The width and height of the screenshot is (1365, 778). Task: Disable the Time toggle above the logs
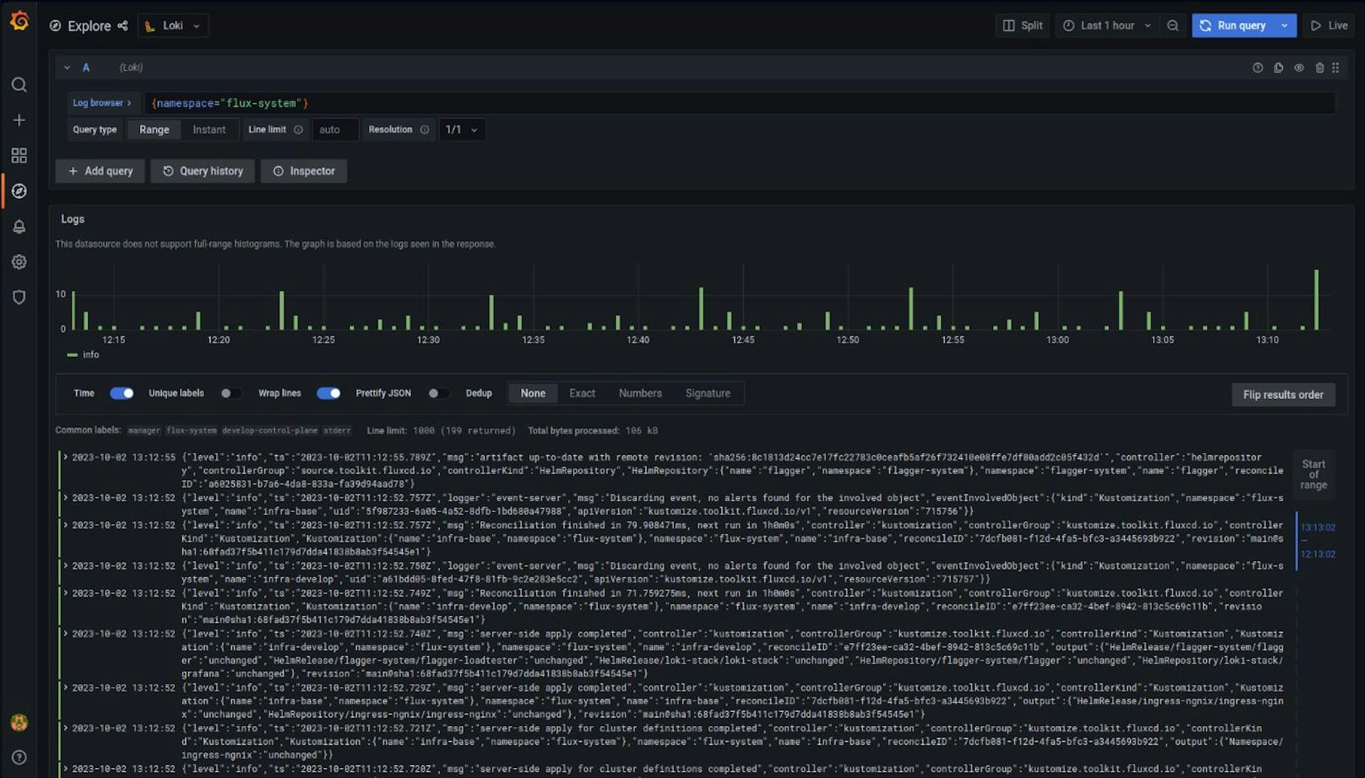pos(122,393)
